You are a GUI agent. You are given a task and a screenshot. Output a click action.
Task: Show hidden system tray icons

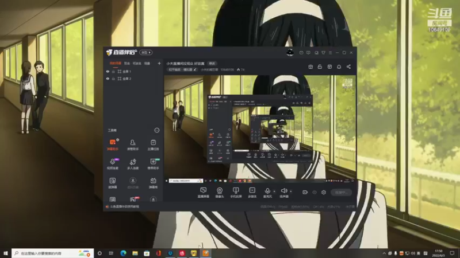point(384,253)
